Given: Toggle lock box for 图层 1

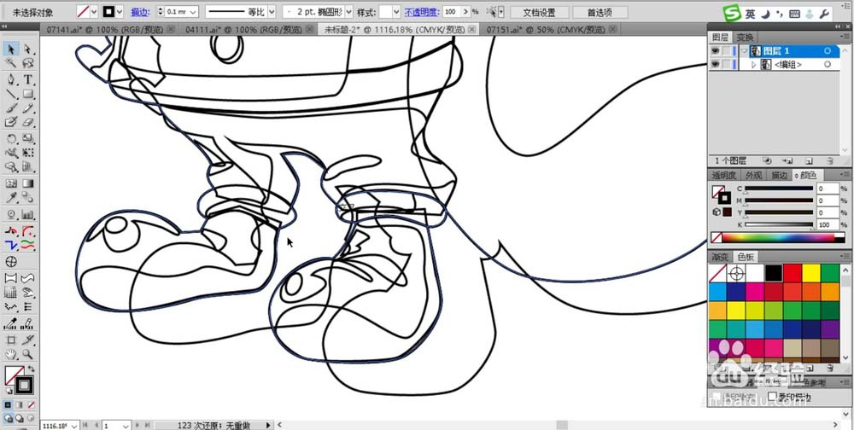Looking at the screenshot, I should [726, 50].
